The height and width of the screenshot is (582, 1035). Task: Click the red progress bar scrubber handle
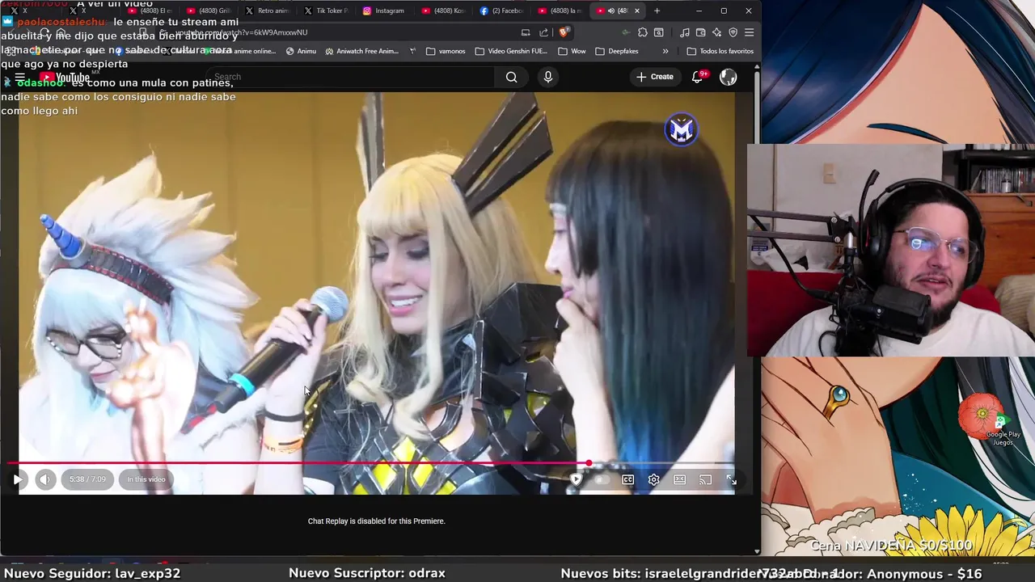pyautogui.click(x=589, y=463)
